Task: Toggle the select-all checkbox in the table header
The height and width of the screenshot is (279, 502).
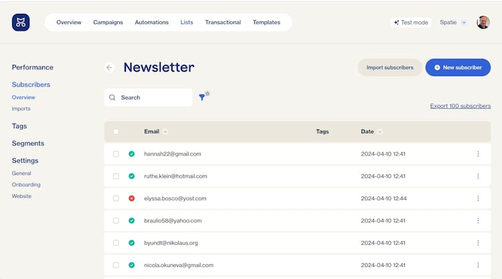Action: [116, 131]
